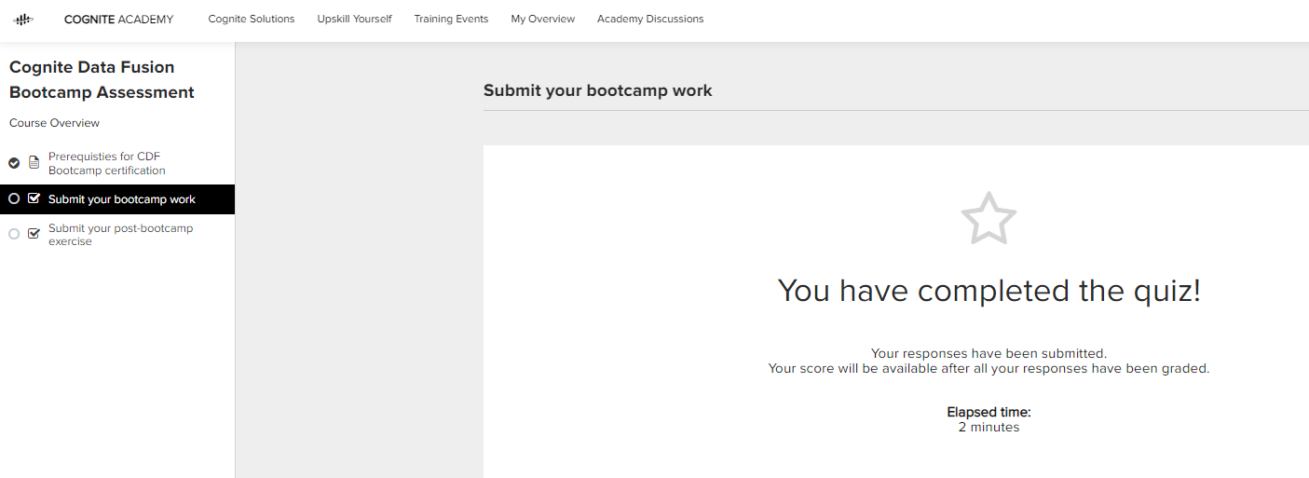This screenshot has width=1309, height=478.
Task: Open the Cognite Solutions menu
Action: point(252,19)
